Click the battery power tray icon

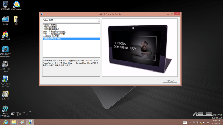pyautogui.click(x=197, y=122)
